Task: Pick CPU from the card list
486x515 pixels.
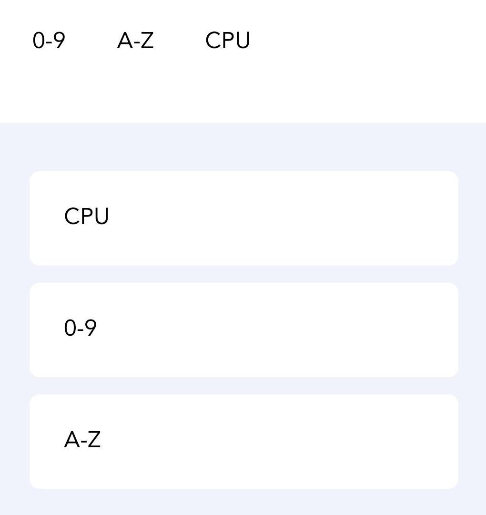Action: (x=244, y=218)
